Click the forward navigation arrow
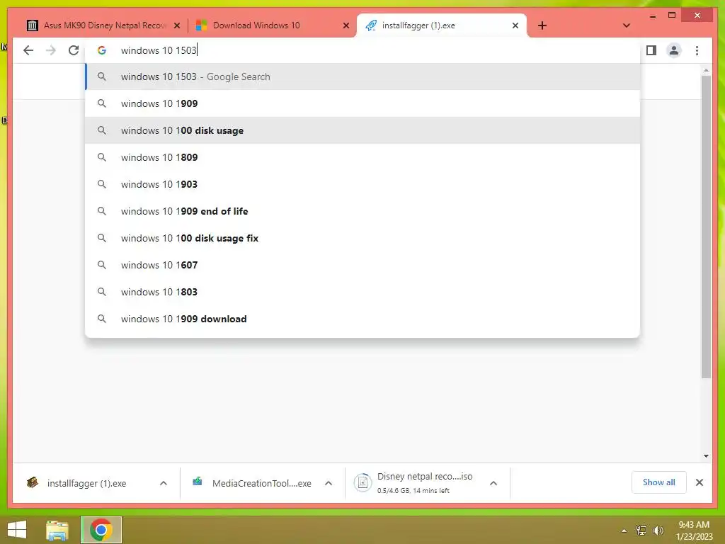This screenshot has height=544, width=725. pyautogui.click(x=51, y=50)
